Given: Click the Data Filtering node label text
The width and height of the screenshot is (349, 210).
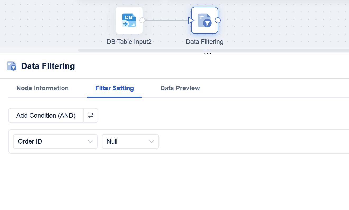Looking at the screenshot, I should pyautogui.click(x=204, y=41).
